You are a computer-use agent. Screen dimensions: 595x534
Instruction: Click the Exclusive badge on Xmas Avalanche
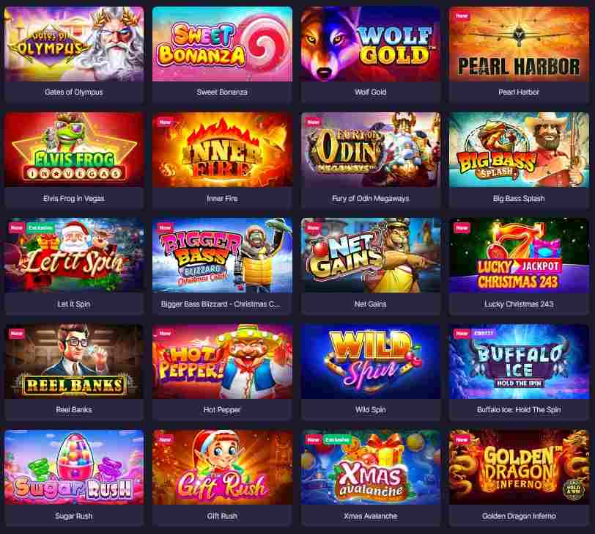coord(337,439)
